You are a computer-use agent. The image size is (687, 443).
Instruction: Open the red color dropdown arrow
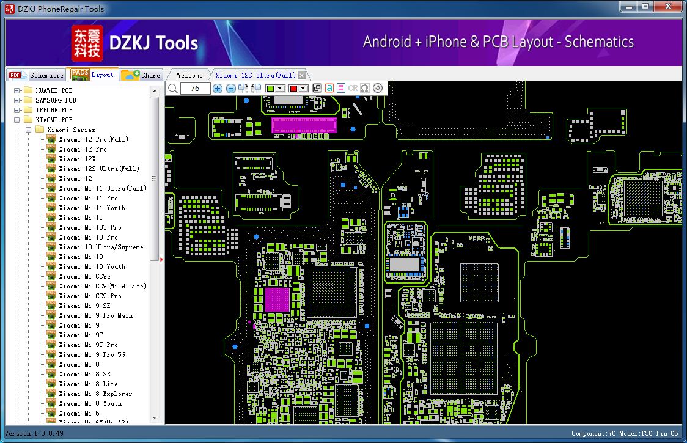point(303,89)
